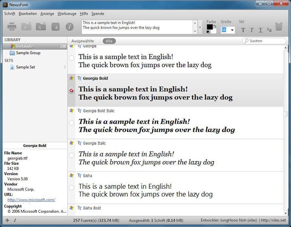Click the white background color swatch
Image resolution: width=291 pixels, height=227 pixels.
pyautogui.click(x=214, y=31)
